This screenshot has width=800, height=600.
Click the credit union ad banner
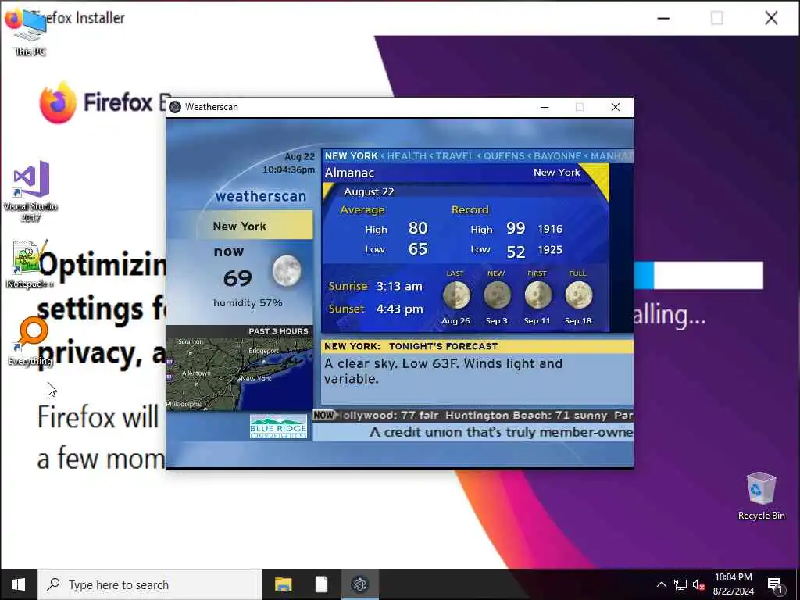click(x=473, y=432)
